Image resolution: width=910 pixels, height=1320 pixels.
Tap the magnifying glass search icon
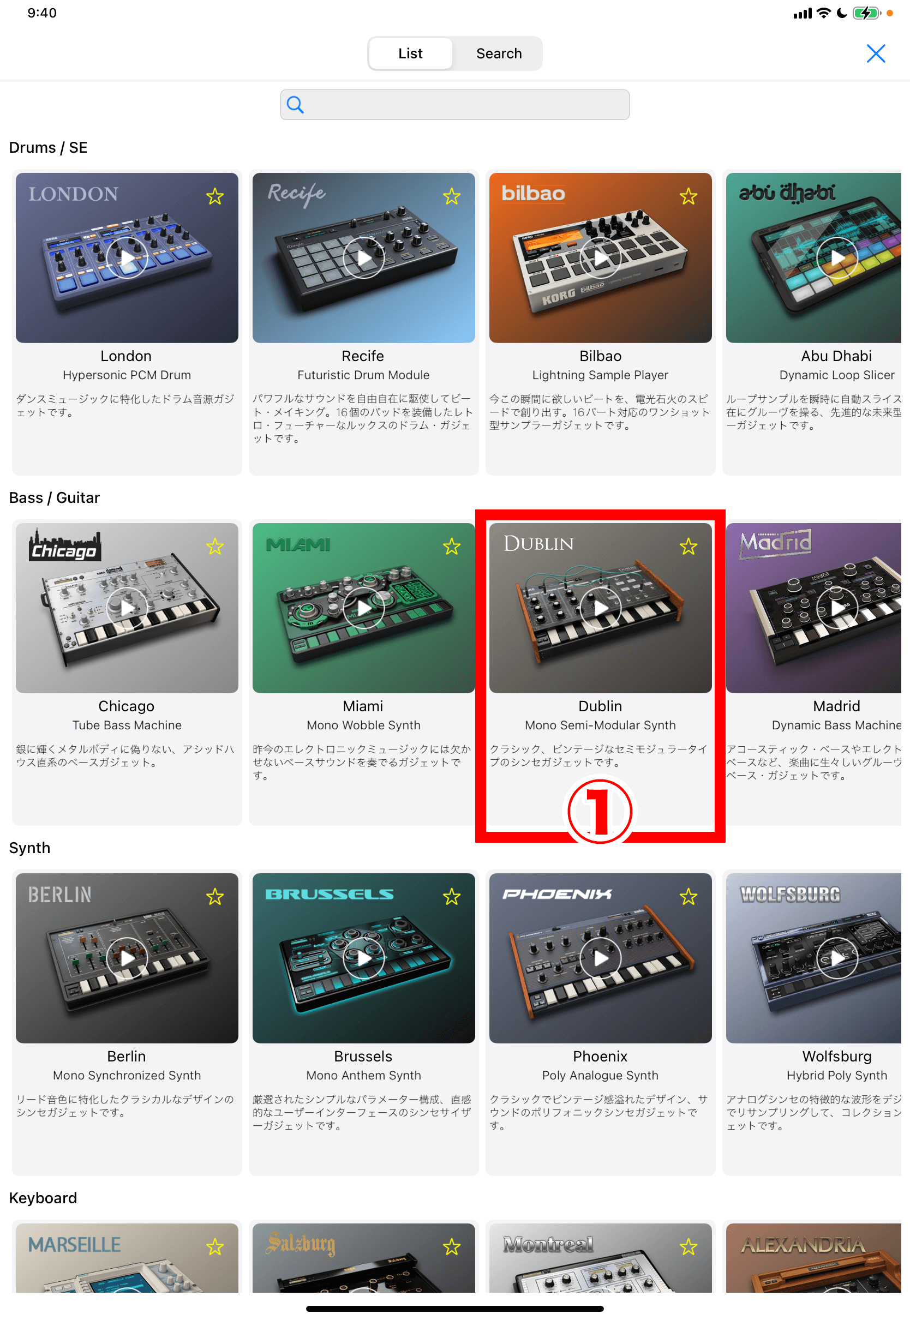[295, 105]
